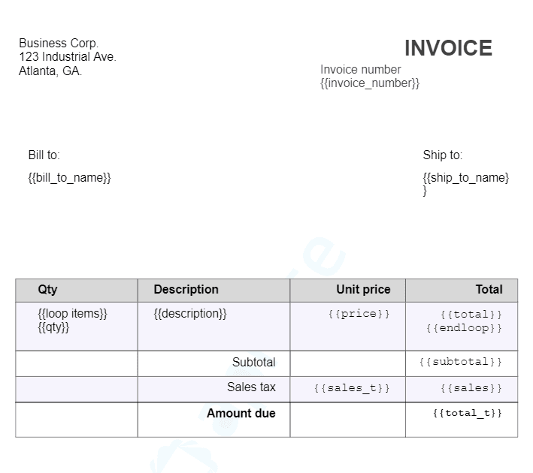Select the {{invoice_number}} placeholder
The width and height of the screenshot is (533, 473).
(x=369, y=83)
